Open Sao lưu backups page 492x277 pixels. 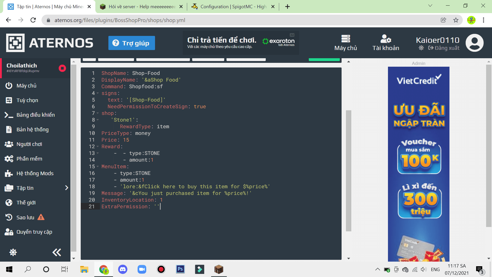[25, 217]
